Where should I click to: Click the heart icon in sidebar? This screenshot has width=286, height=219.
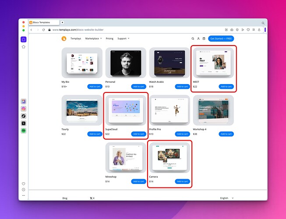coord(24,184)
